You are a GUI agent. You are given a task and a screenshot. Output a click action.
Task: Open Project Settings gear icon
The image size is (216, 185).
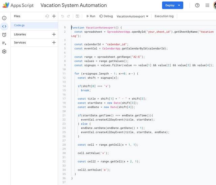coord(4,51)
